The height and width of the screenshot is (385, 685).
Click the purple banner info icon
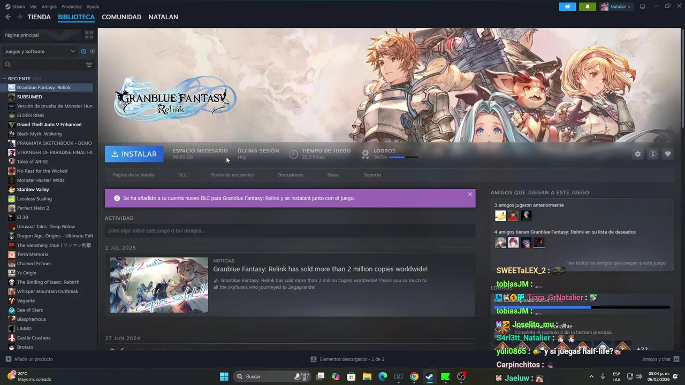tap(117, 198)
